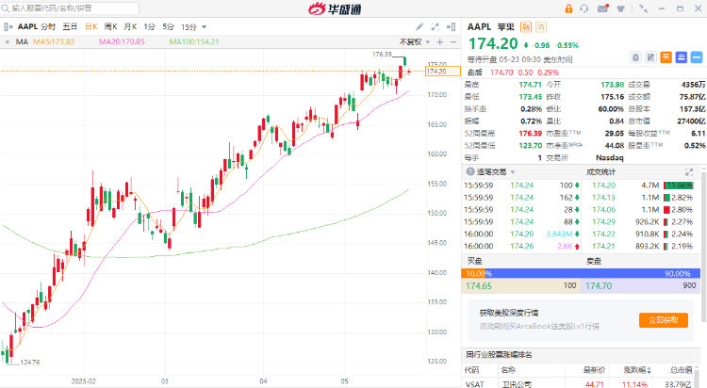
Task: Switch to 1分 one-minute chart
Action: pyautogui.click(x=149, y=27)
